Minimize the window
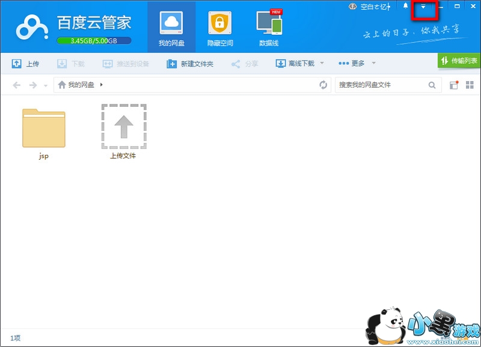Image resolution: width=481 pixels, height=347 pixels. (x=441, y=6)
